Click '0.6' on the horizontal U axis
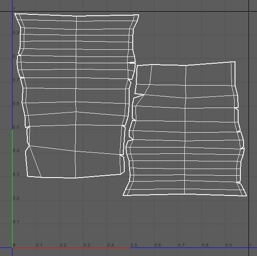The height and width of the screenshot is (256, 257). click(x=157, y=245)
